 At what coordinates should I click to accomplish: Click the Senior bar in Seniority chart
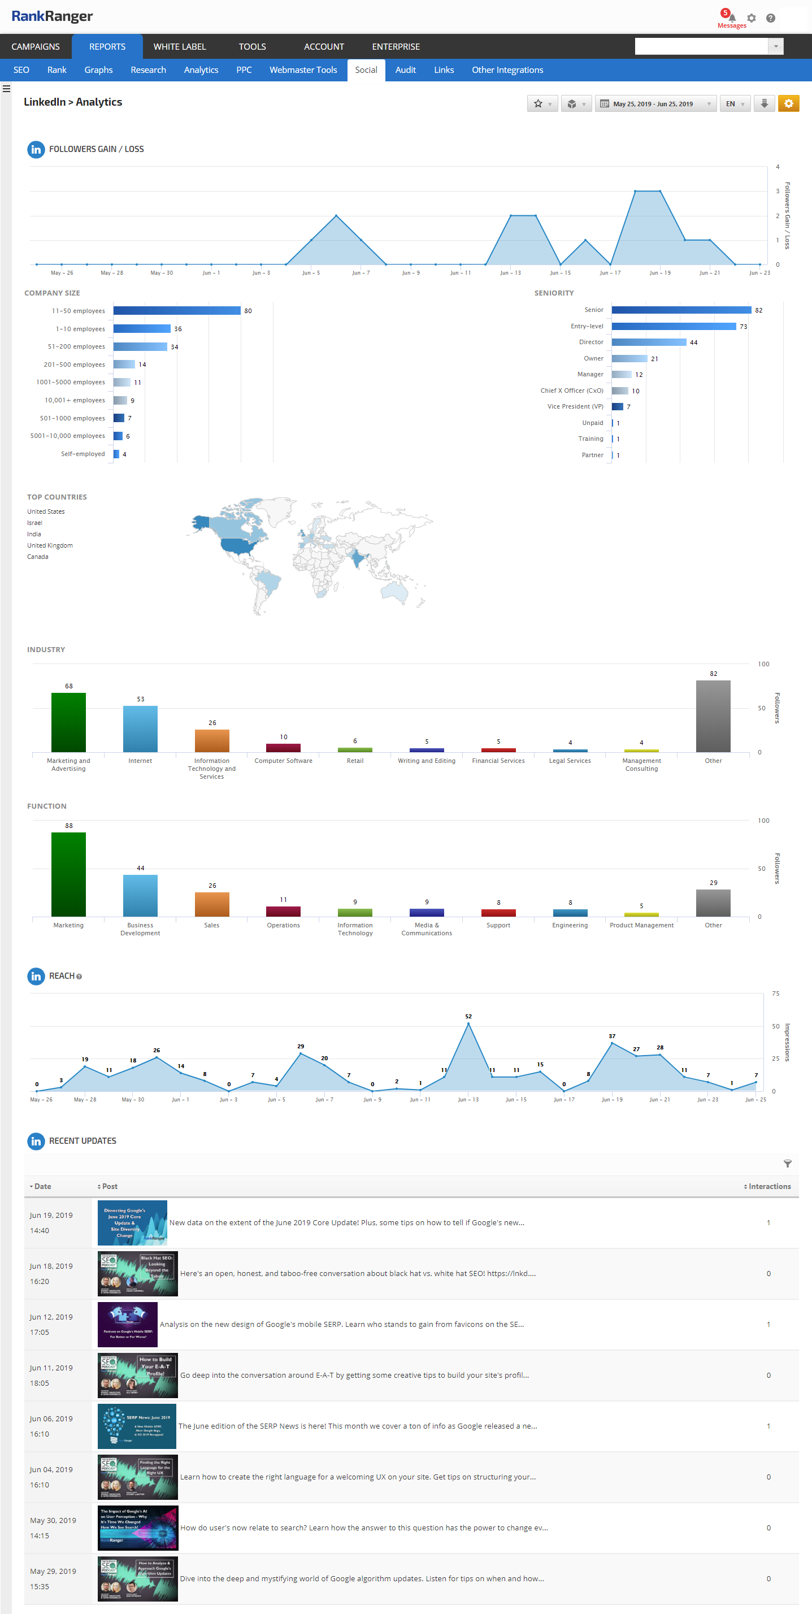tap(681, 310)
